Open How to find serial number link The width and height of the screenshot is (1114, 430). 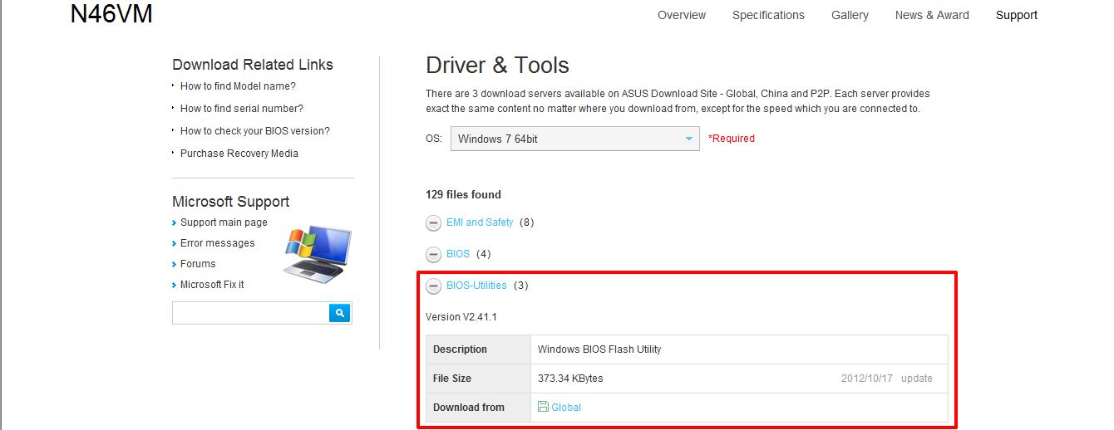click(242, 109)
